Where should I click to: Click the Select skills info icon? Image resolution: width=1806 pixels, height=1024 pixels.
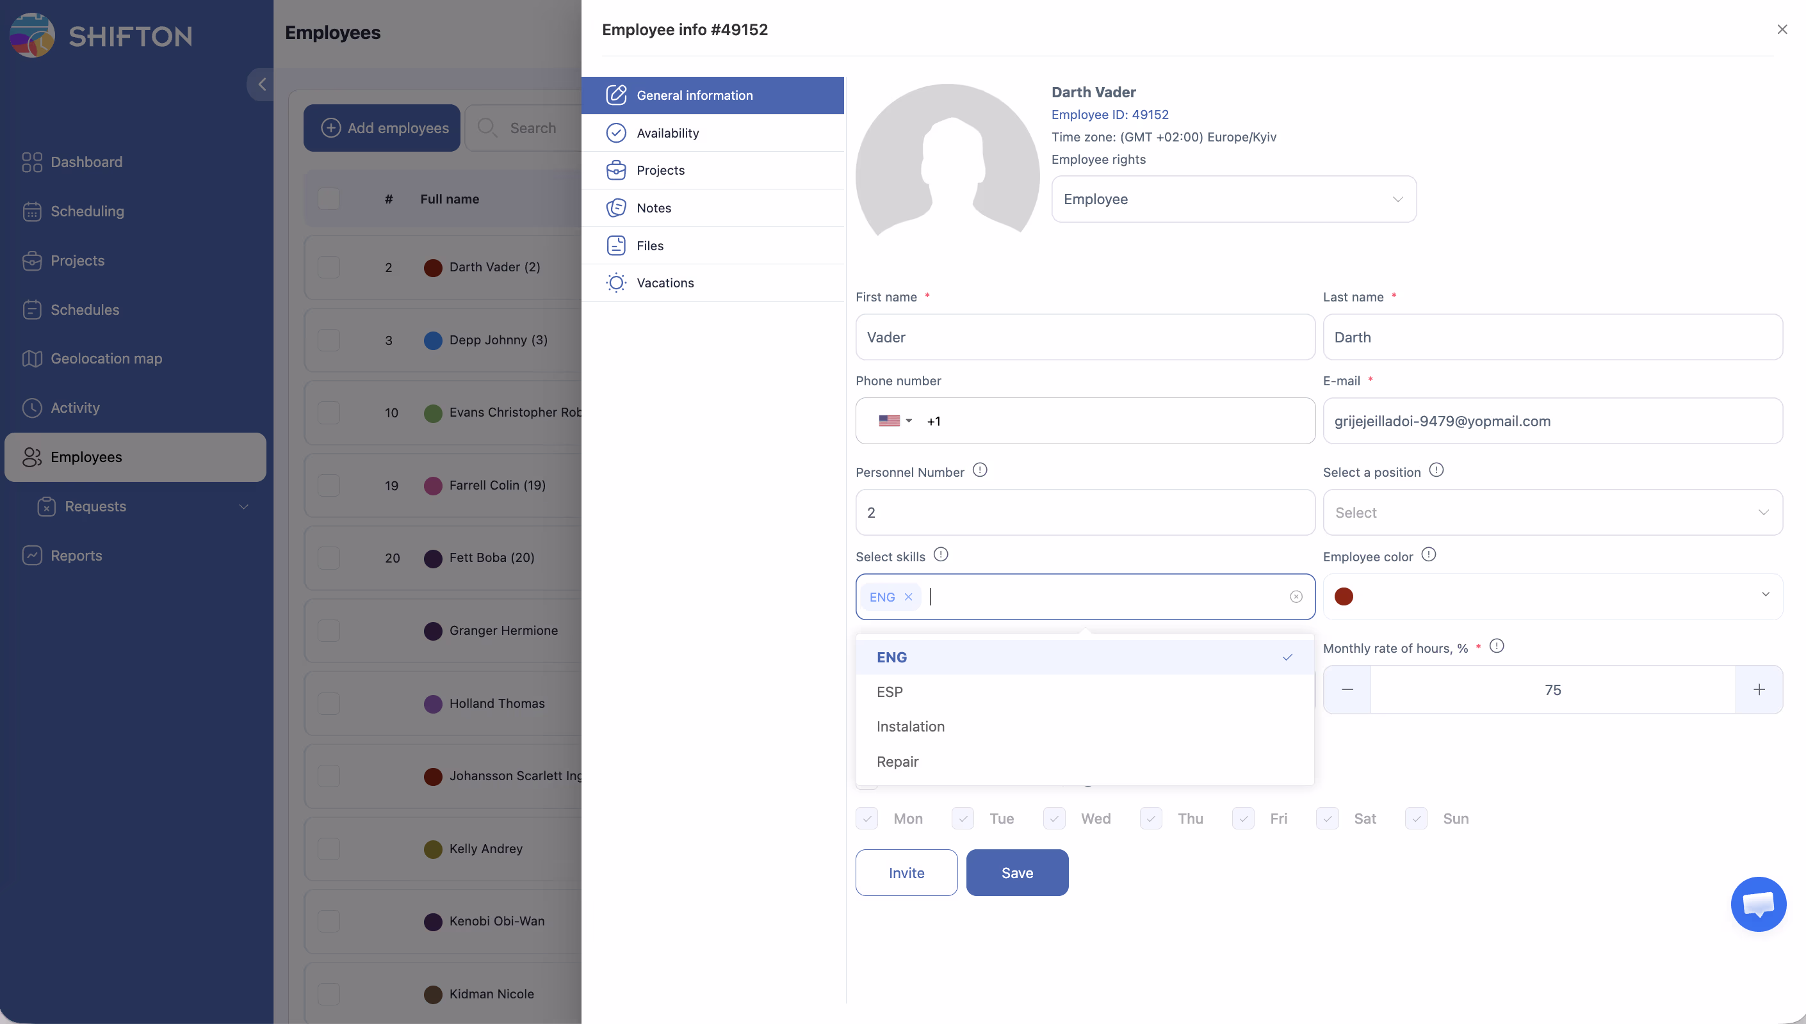coord(941,555)
